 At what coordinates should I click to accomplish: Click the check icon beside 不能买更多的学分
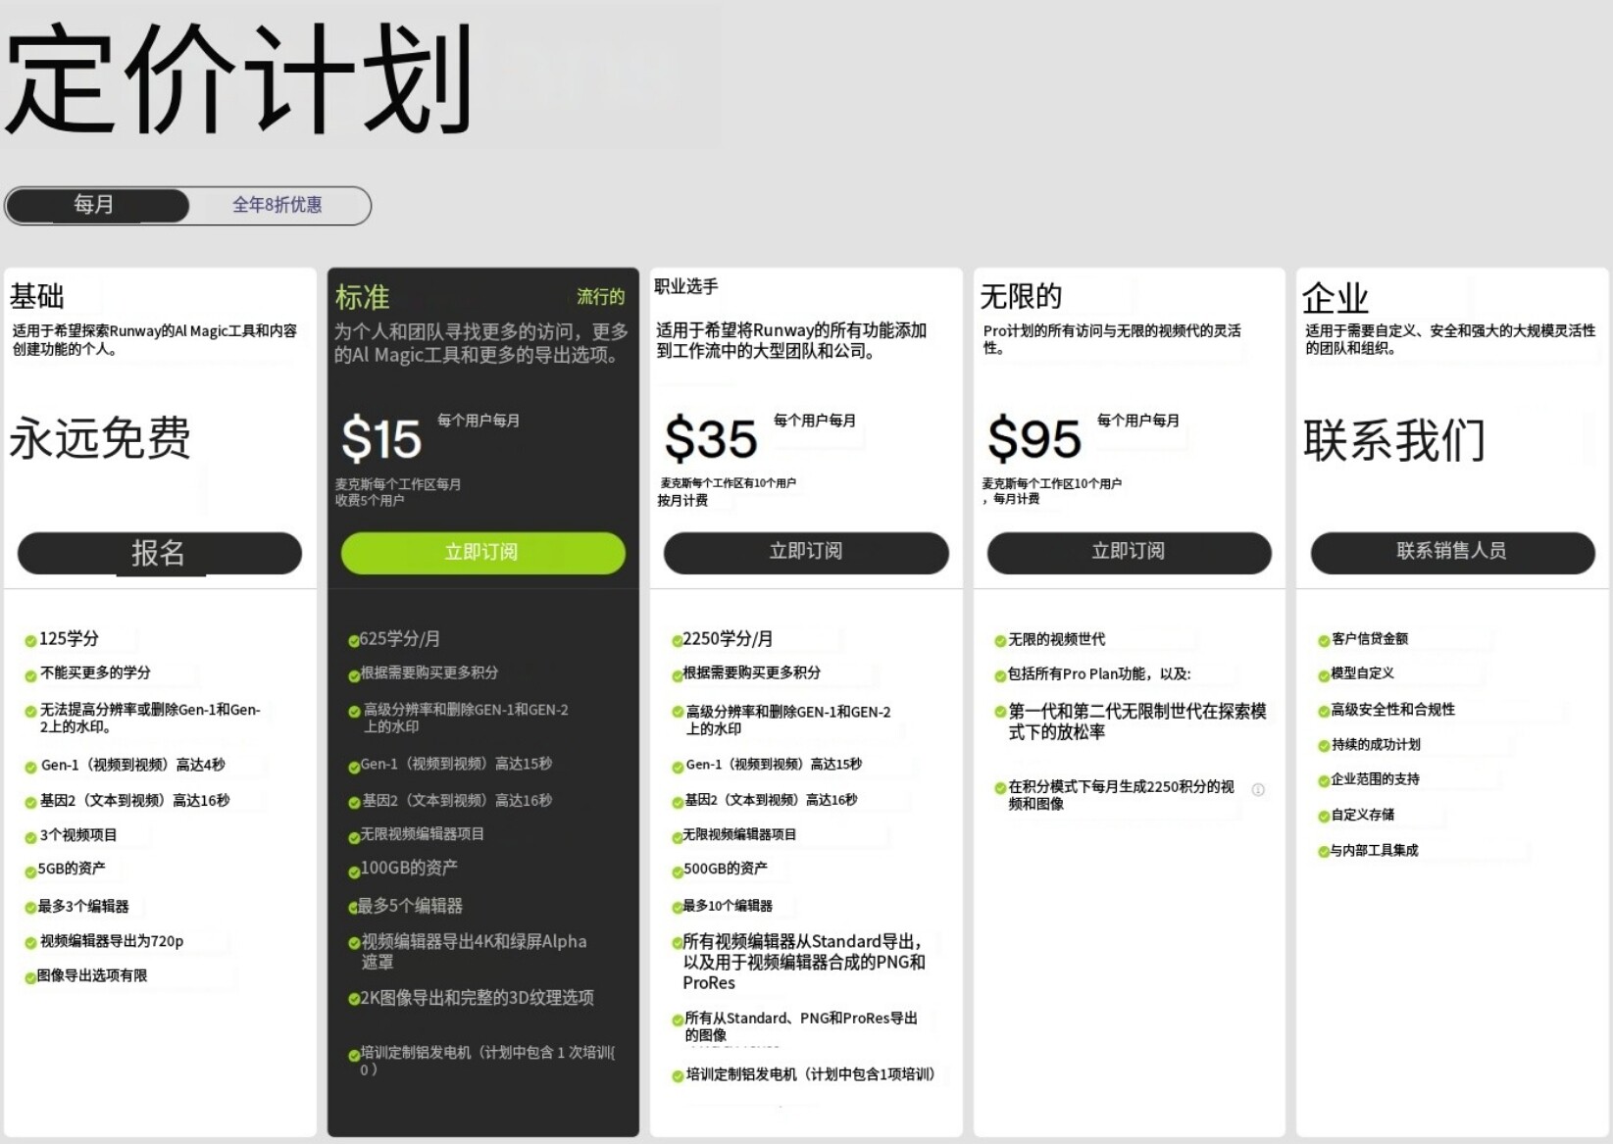(x=30, y=675)
